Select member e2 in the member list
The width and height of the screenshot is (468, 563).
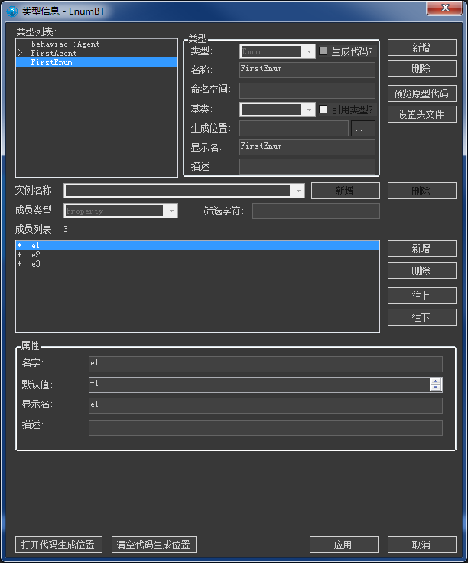pyautogui.click(x=36, y=254)
